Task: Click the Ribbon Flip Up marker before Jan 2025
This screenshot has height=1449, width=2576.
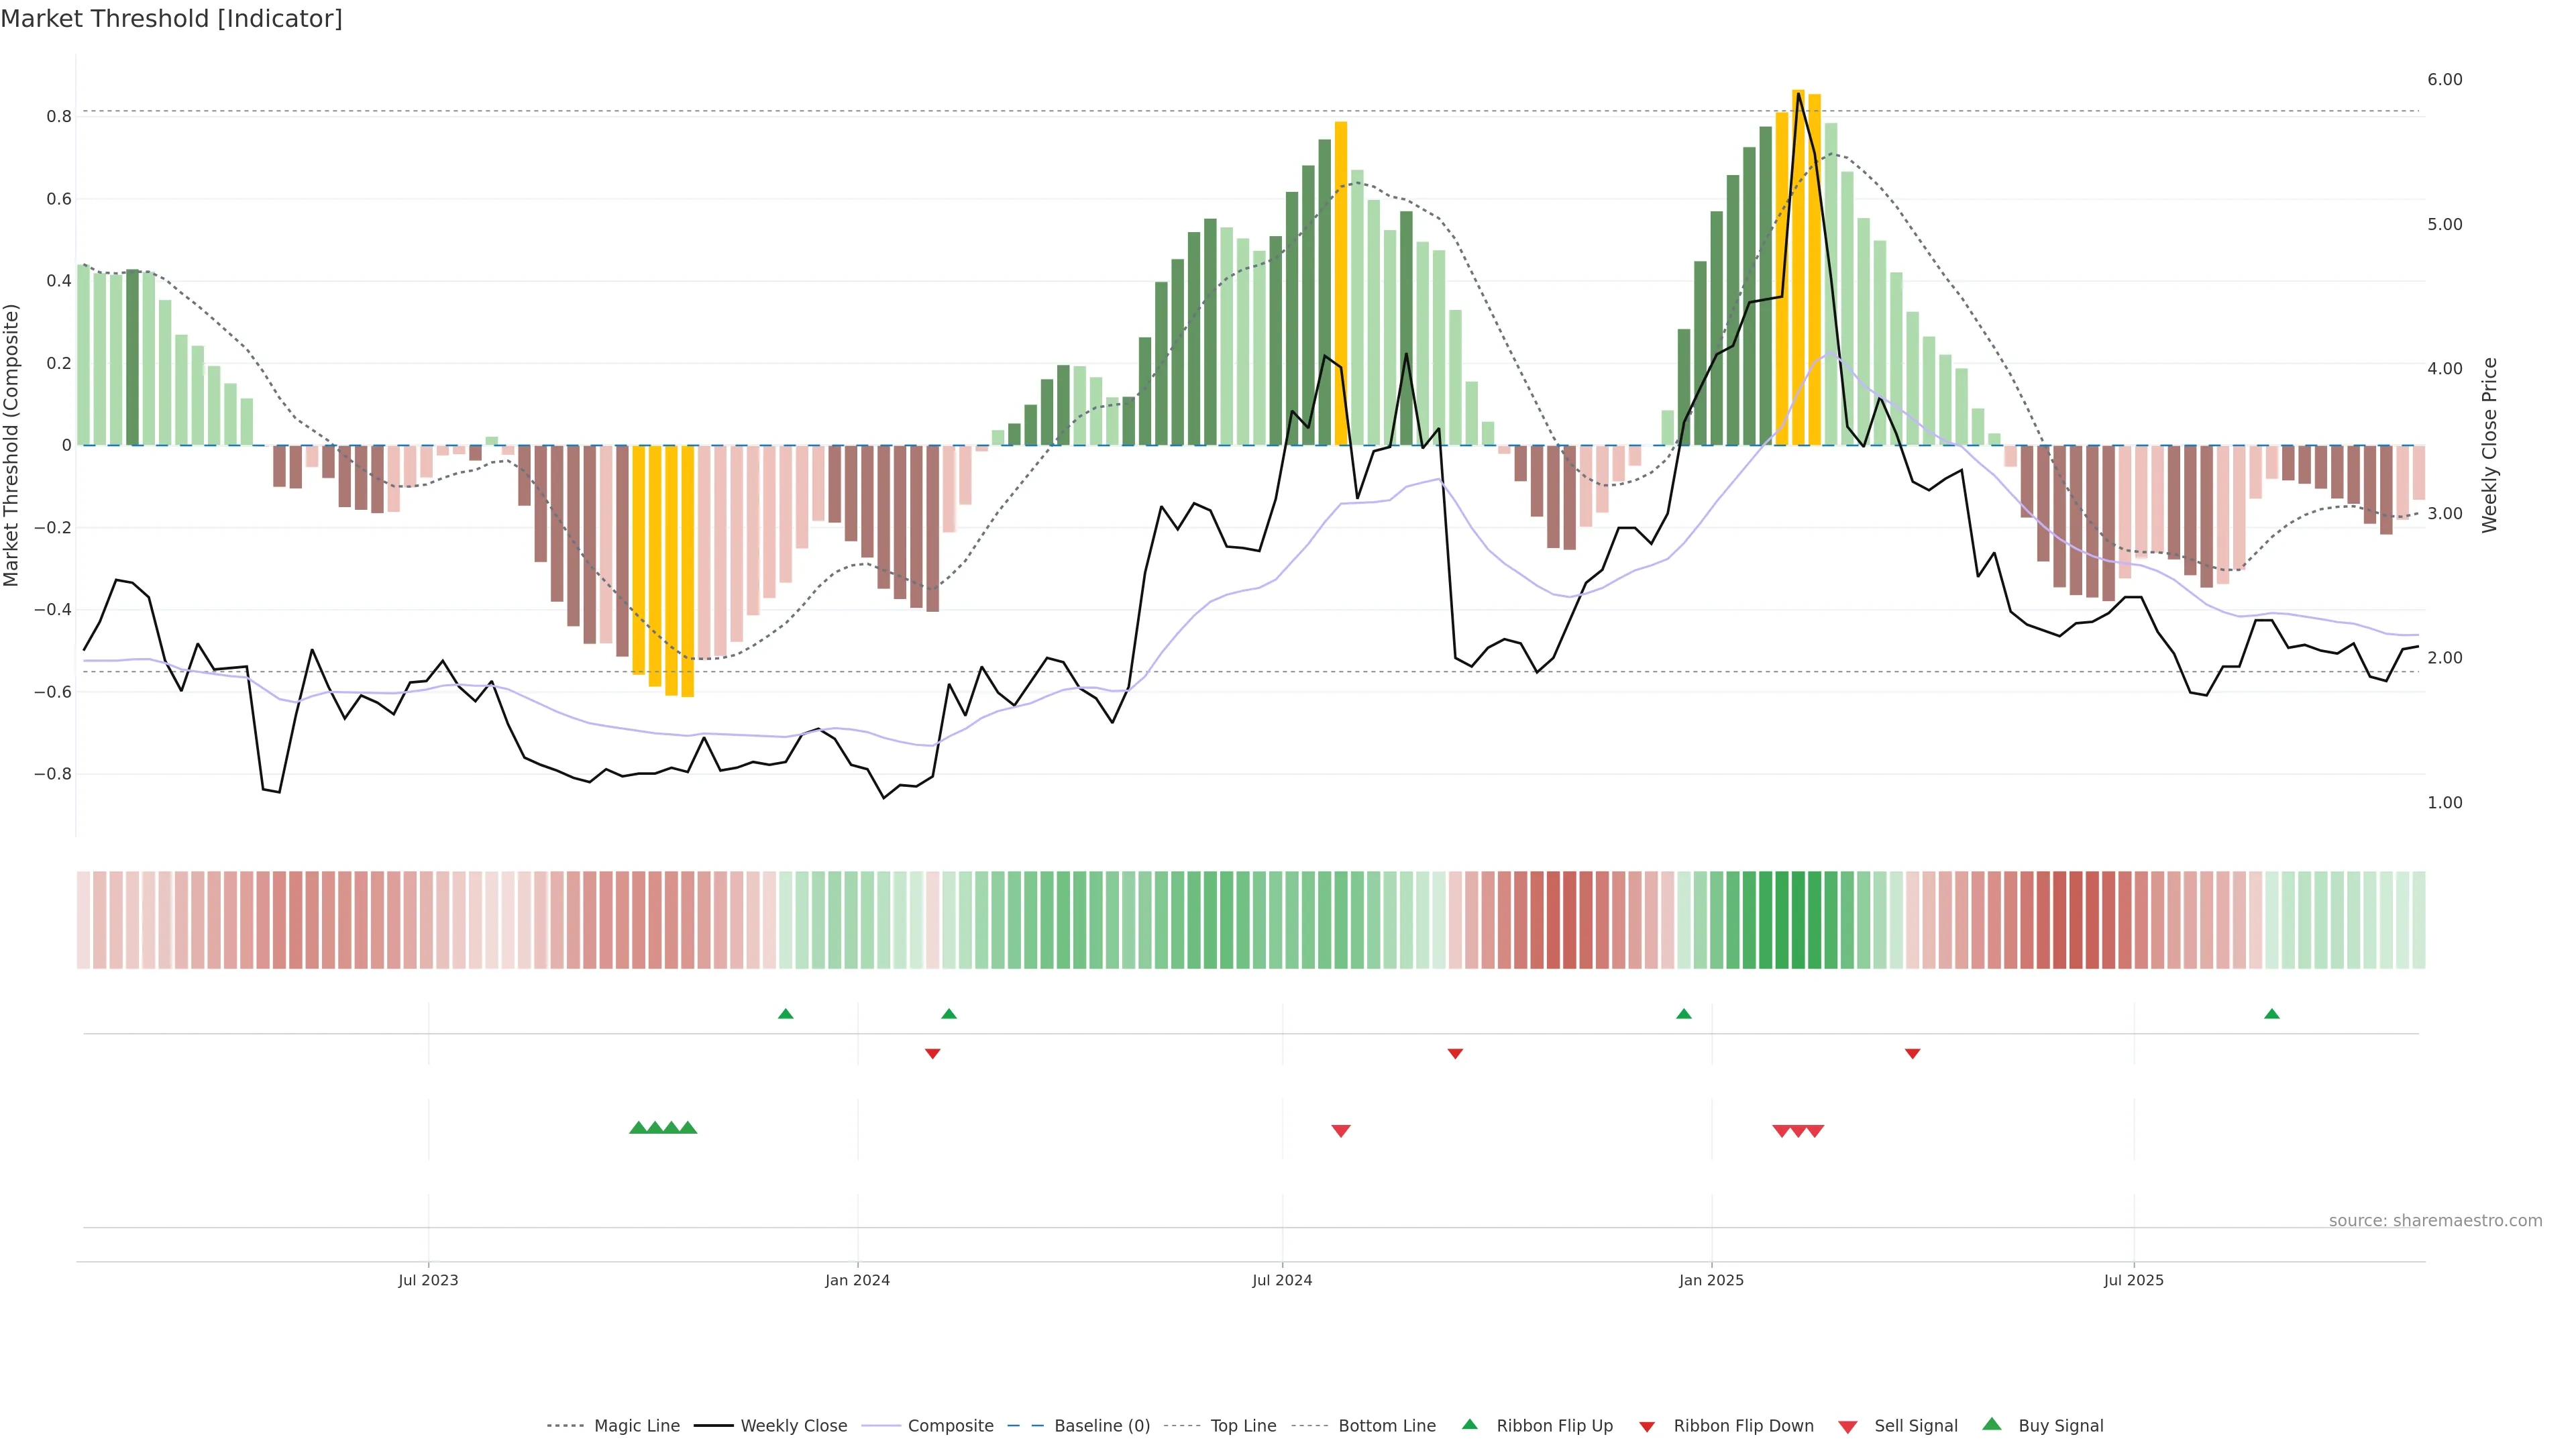Action: coord(1684,1014)
